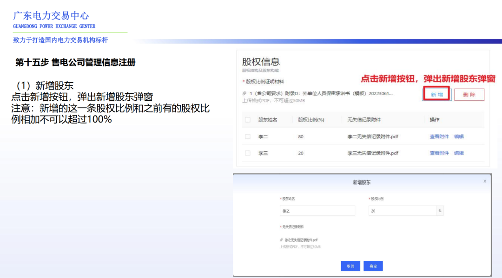Click the 股东姓名 input containing 徐之

(x=317, y=210)
